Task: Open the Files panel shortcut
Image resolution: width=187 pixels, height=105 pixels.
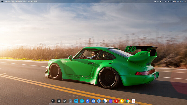Action: coord(13,2)
